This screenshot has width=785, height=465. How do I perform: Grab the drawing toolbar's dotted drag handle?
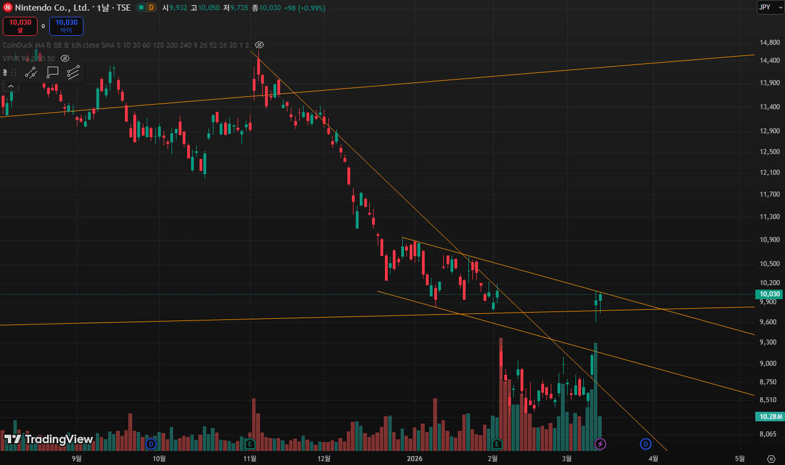[x=13, y=72]
